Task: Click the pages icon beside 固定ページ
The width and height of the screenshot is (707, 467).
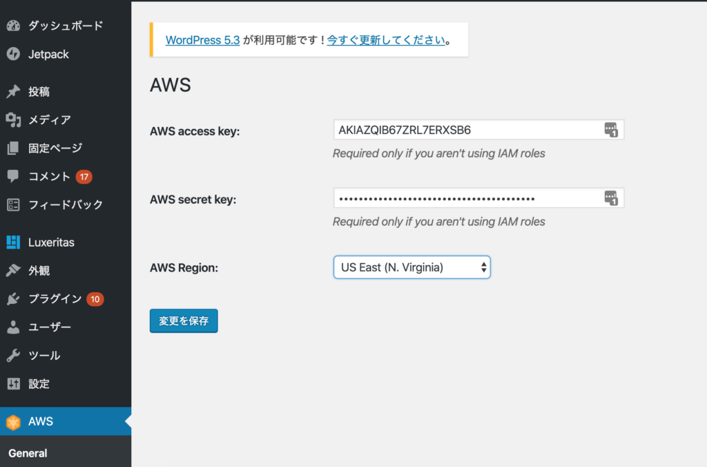Action: click(13, 148)
